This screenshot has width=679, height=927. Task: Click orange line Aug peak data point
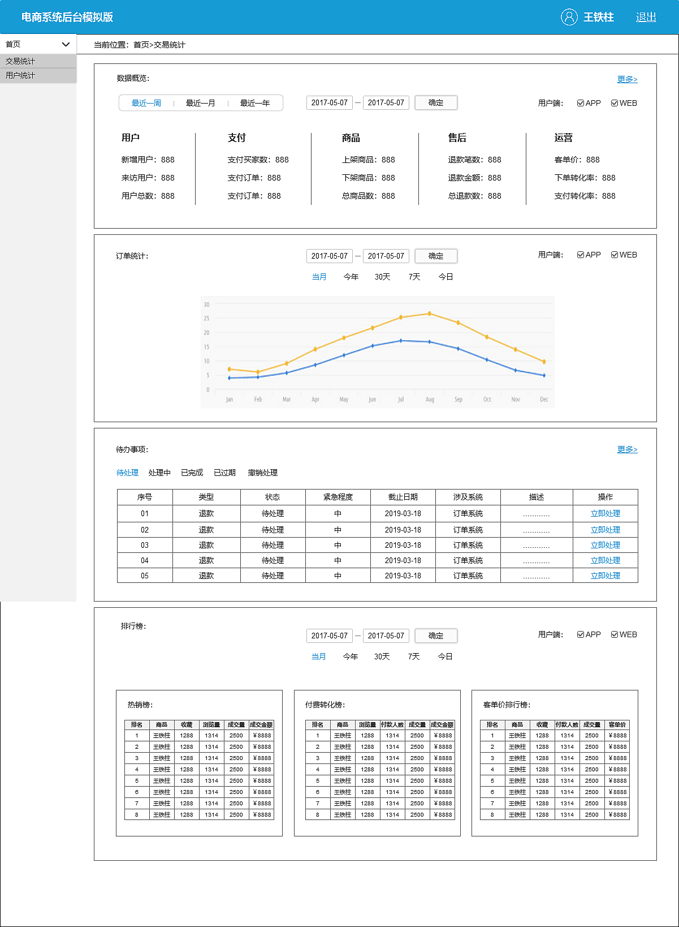click(430, 314)
